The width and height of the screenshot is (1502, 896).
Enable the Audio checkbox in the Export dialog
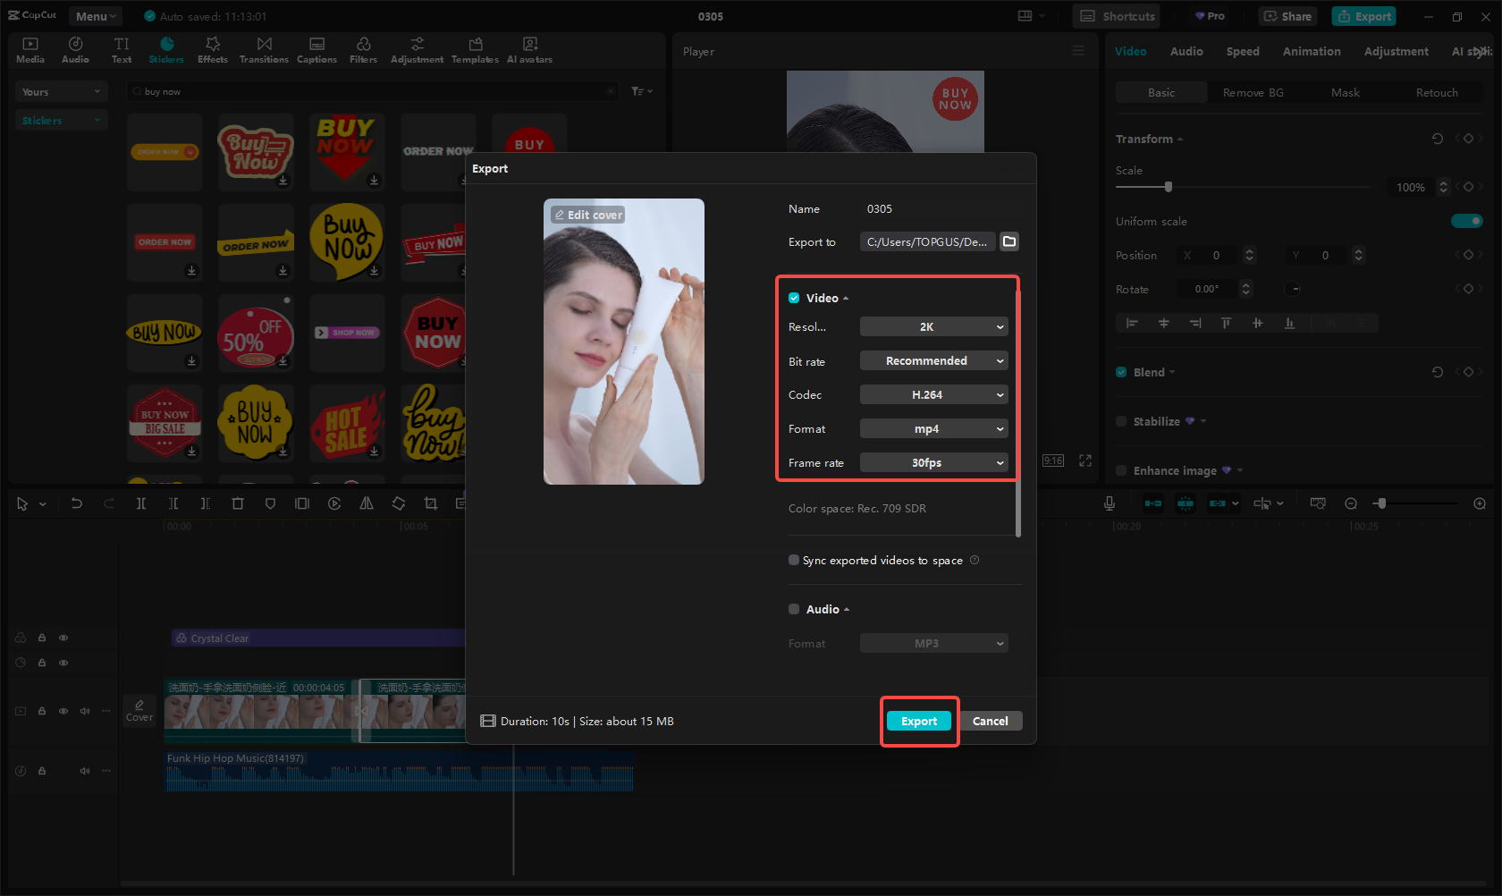pyautogui.click(x=794, y=609)
